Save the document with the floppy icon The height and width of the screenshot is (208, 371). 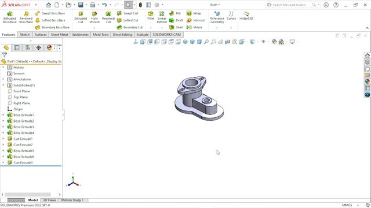[x=81, y=5]
